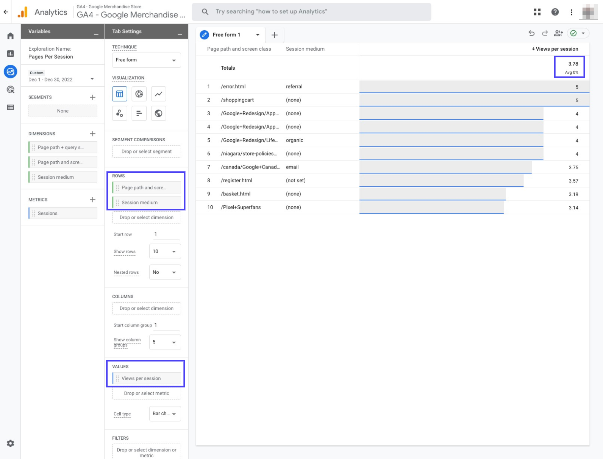Click Drop or select dimension or metric filter
Image resolution: width=603 pixels, height=459 pixels.
tap(146, 452)
